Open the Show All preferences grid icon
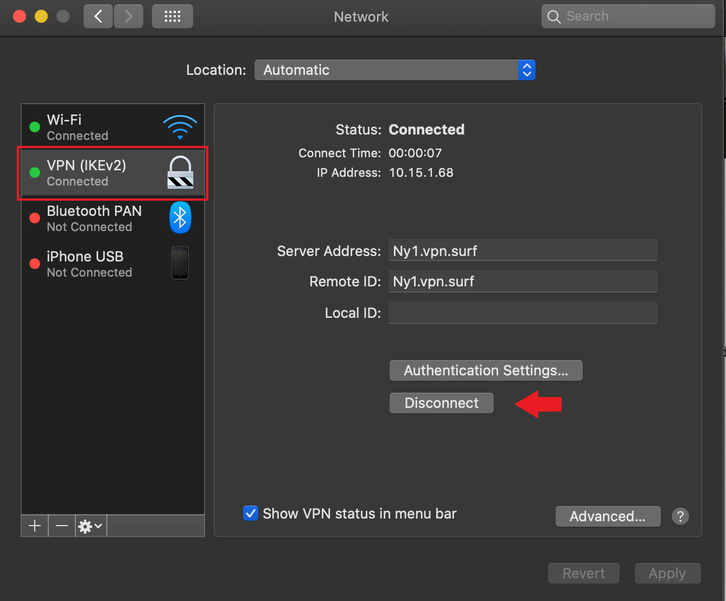726x601 pixels. 172,16
